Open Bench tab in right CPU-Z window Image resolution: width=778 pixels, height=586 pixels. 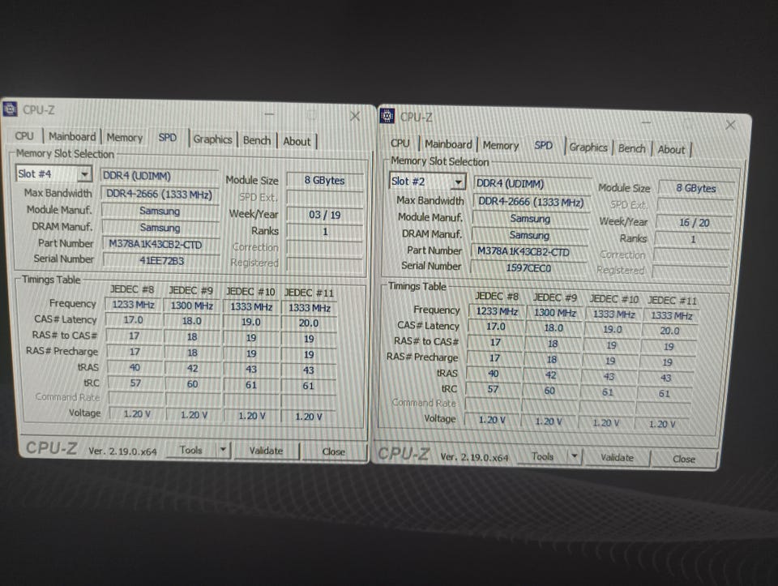(x=631, y=148)
